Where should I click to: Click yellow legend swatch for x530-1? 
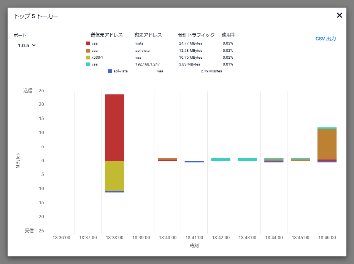88,57
